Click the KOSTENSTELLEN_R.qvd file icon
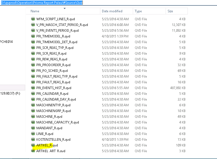Screen dimensions: 217x159 click(33, 140)
